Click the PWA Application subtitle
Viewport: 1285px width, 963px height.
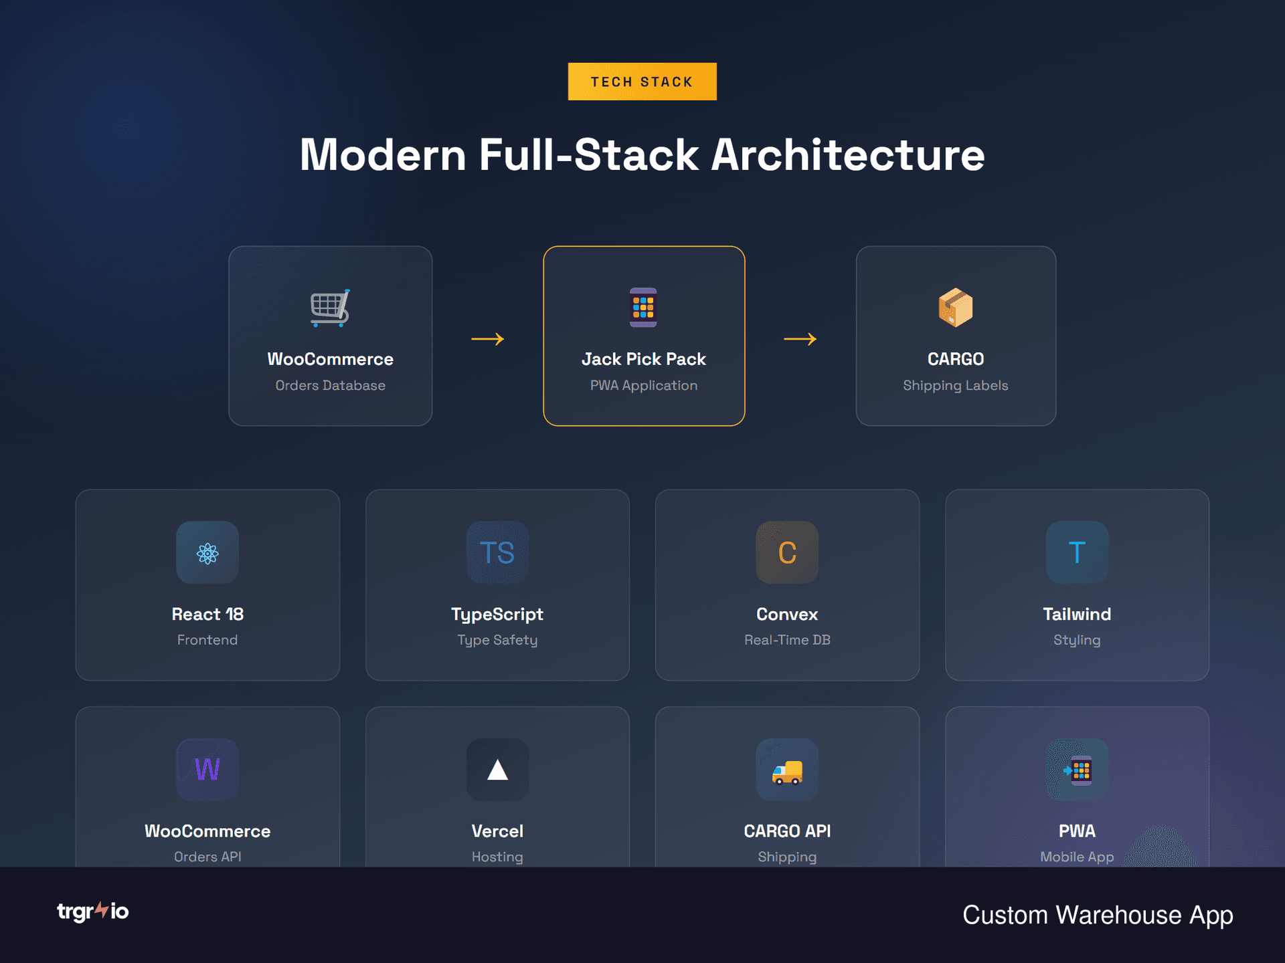coord(643,386)
